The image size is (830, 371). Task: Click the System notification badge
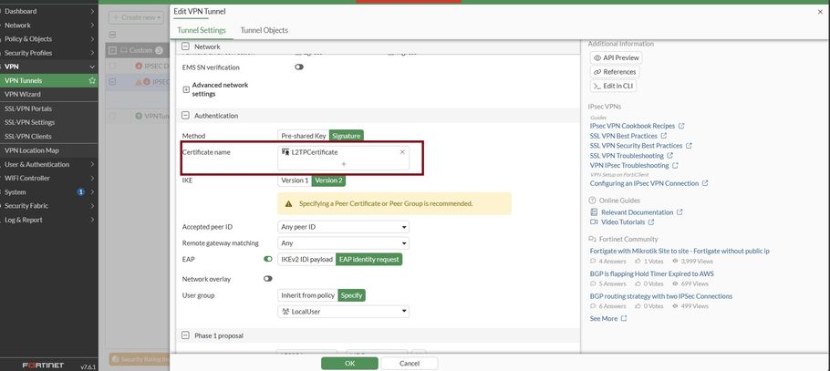80,192
